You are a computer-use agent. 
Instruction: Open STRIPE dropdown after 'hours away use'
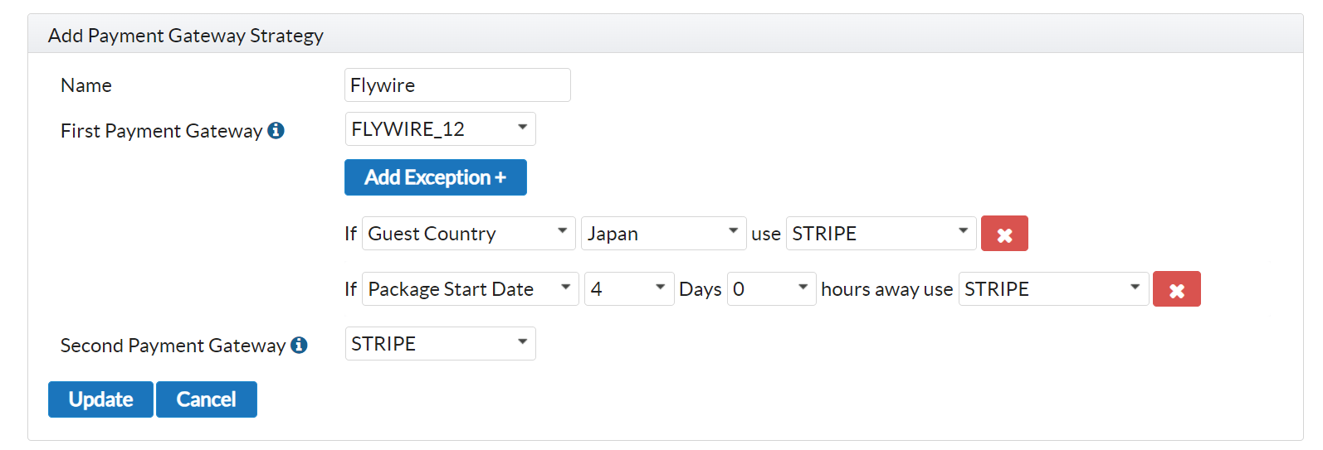(1052, 289)
